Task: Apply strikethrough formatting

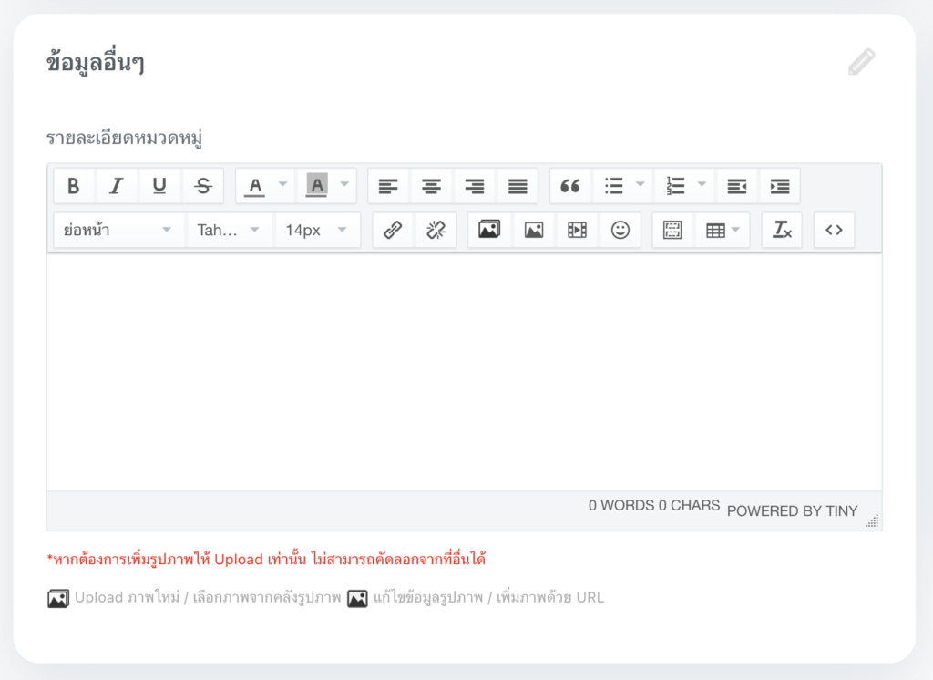Action: [x=202, y=185]
